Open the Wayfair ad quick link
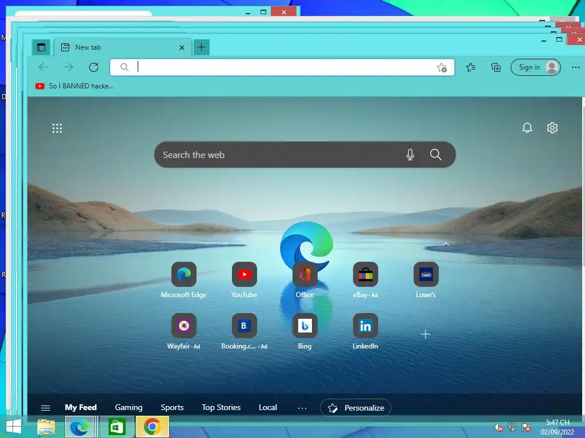Screen dimensions: 585x438 coord(183,331)
